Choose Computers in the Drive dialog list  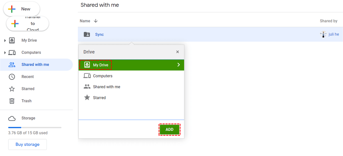coord(103,76)
